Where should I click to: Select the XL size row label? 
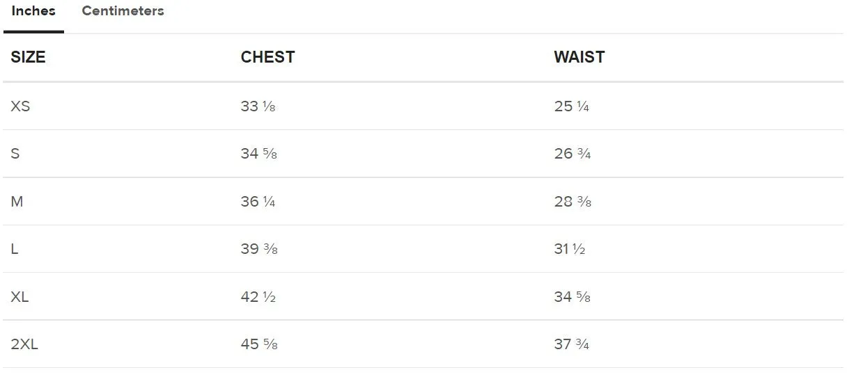pos(20,297)
